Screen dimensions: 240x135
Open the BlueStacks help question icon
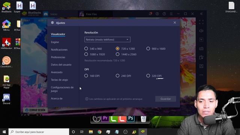pos(164,14)
